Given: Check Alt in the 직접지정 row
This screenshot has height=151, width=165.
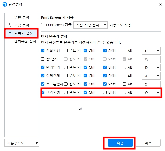Looking at the screenshot, I should pyautogui.click(x=124, y=51).
